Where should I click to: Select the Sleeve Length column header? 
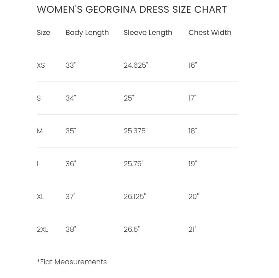coord(148,32)
